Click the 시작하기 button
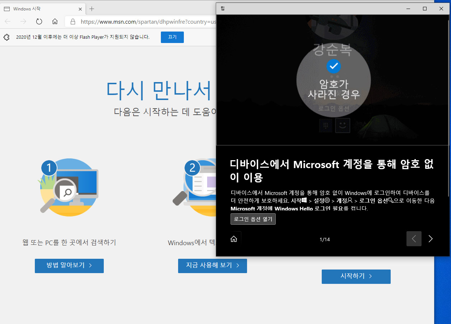 pyautogui.click(x=356, y=276)
